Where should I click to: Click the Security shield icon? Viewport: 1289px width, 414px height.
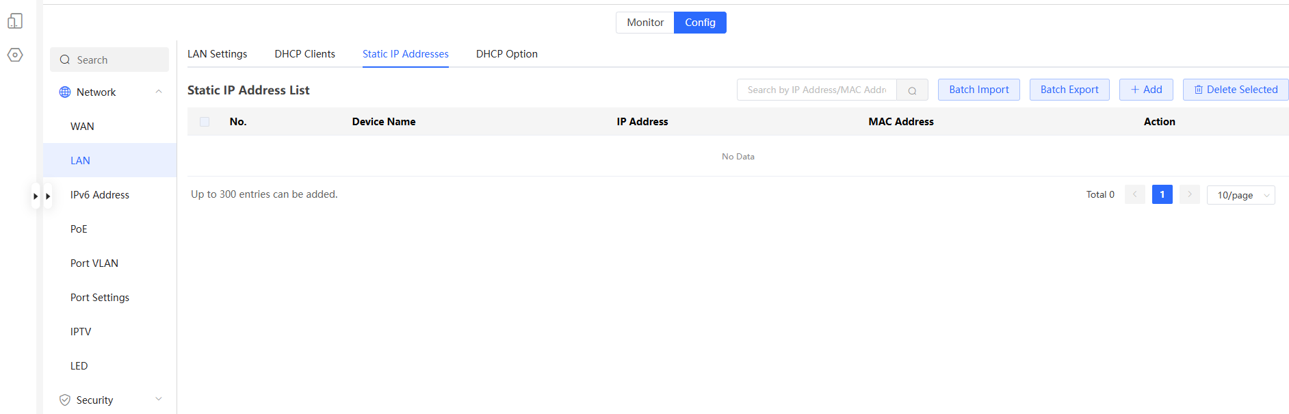[x=65, y=400]
